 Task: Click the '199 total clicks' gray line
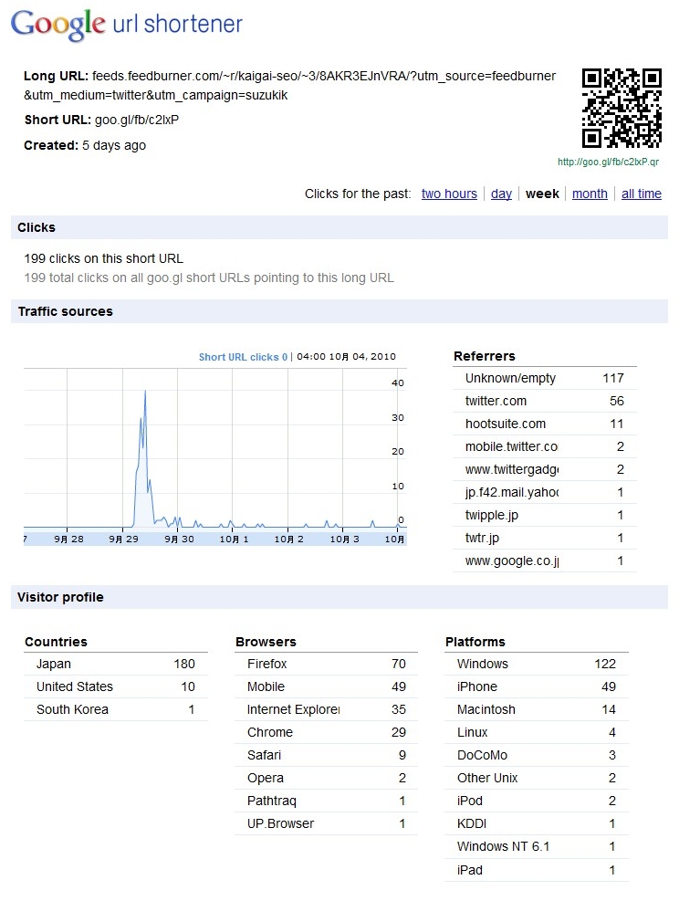pyautogui.click(x=209, y=278)
